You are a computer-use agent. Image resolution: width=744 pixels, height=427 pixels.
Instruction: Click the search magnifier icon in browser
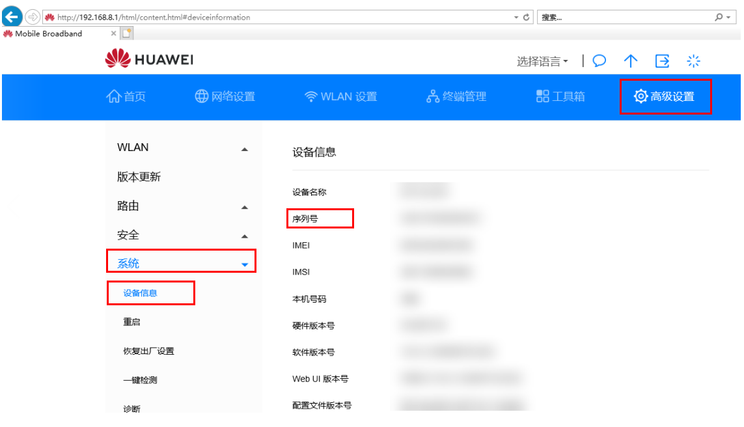coord(719,18)
